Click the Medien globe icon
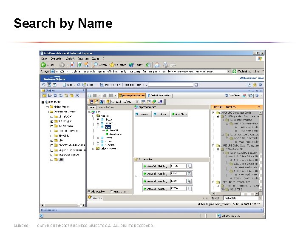 pyautogui.click(x=131, y=65)
